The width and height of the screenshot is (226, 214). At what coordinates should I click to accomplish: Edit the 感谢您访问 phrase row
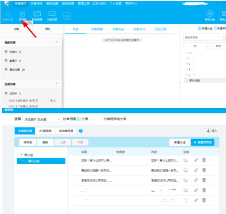click(196, 180)
